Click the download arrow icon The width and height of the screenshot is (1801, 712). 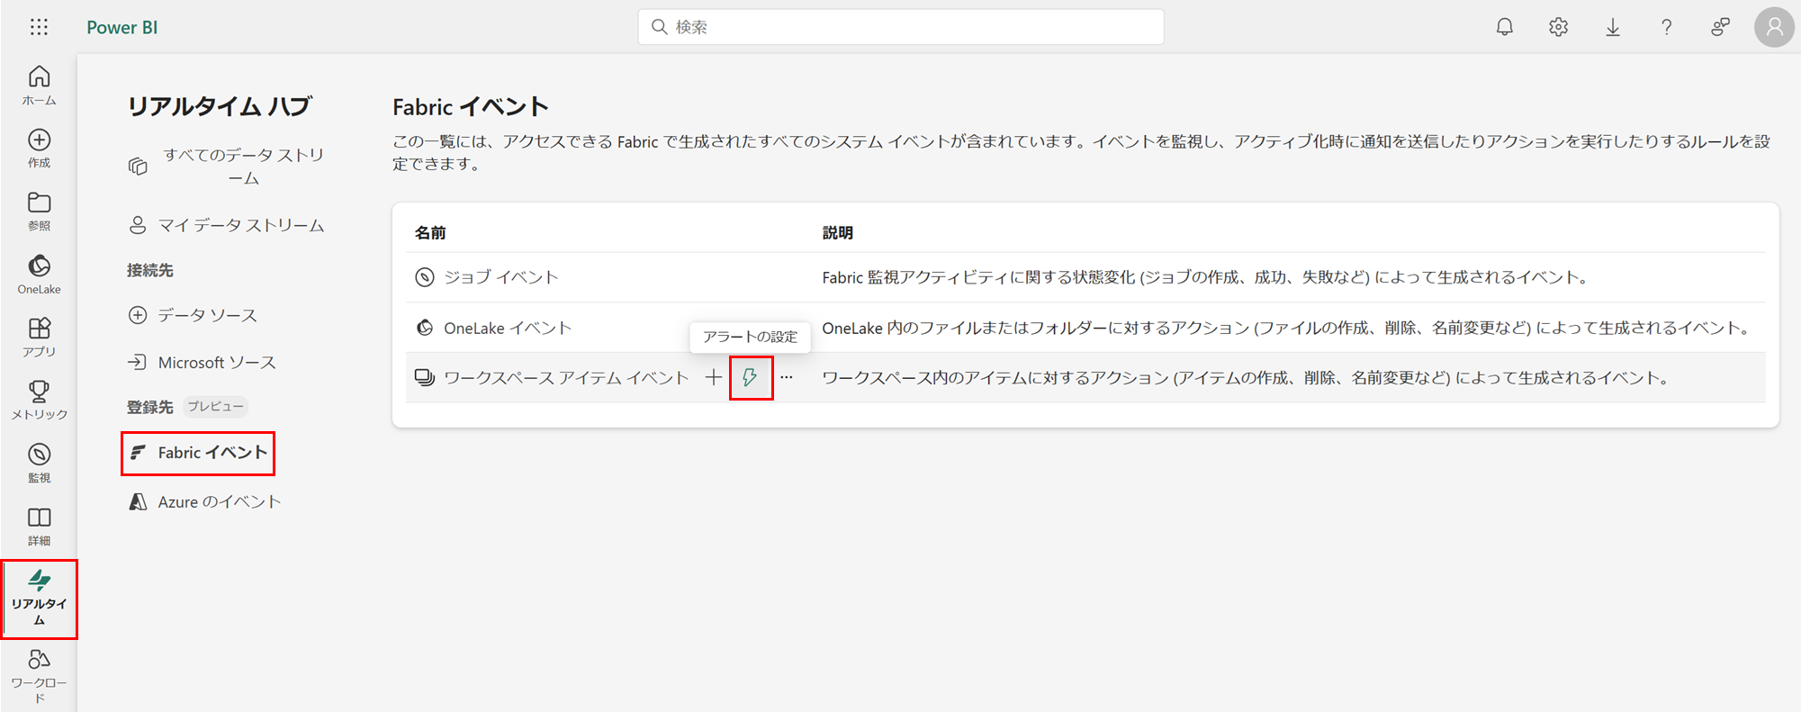coord(1613,27)
